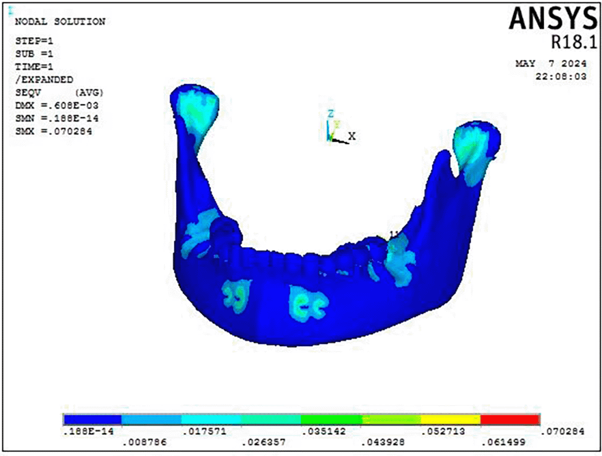Click the 22:08:03 timestamp
Viewport: 602px width, 456px height.
(x=560, y=76)
